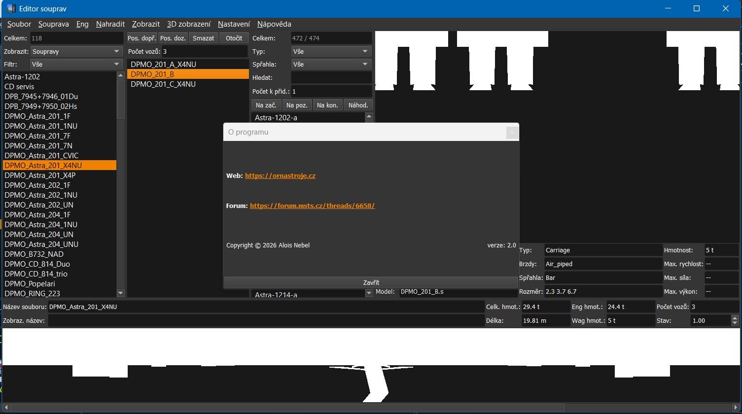The image size is (742, 414).
Task: Click the Smazat button
Action: 204,38
